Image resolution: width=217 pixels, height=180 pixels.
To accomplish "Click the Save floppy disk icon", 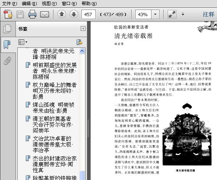I will point(20,14).
